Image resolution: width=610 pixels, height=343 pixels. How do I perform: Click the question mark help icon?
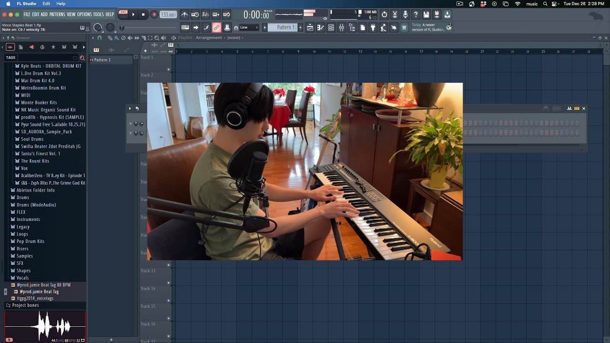[x=416, y=15]
